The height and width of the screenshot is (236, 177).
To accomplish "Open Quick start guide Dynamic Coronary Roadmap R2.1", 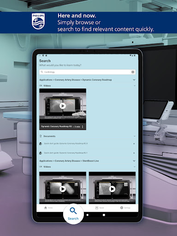I will (87, 153).
